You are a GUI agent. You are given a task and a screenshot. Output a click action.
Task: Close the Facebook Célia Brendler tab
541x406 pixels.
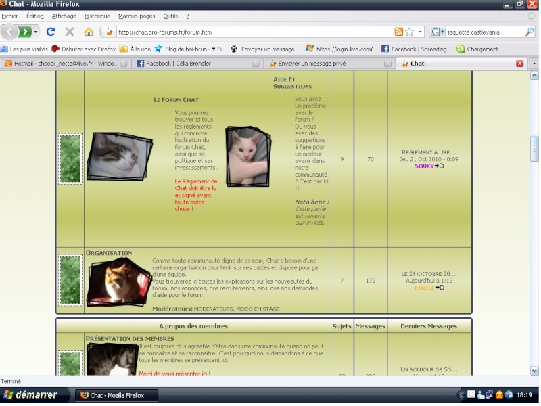coord(256,64)
